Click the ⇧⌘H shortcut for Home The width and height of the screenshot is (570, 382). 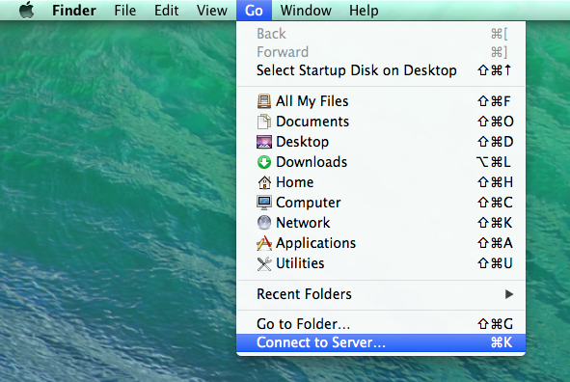pyautogui.click(x=495, y=182)
